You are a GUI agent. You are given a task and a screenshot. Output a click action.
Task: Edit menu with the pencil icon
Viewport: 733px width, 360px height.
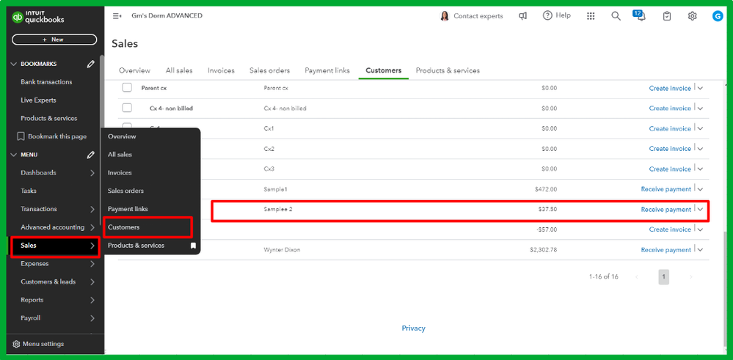coord(91,155)
